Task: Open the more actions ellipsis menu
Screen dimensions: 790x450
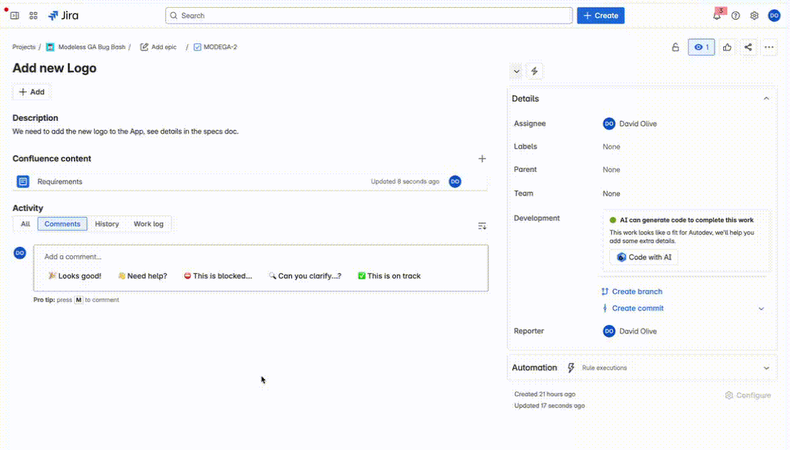Action: tap(769, 47)
